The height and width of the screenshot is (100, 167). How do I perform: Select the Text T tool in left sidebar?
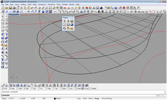[2, 60]
